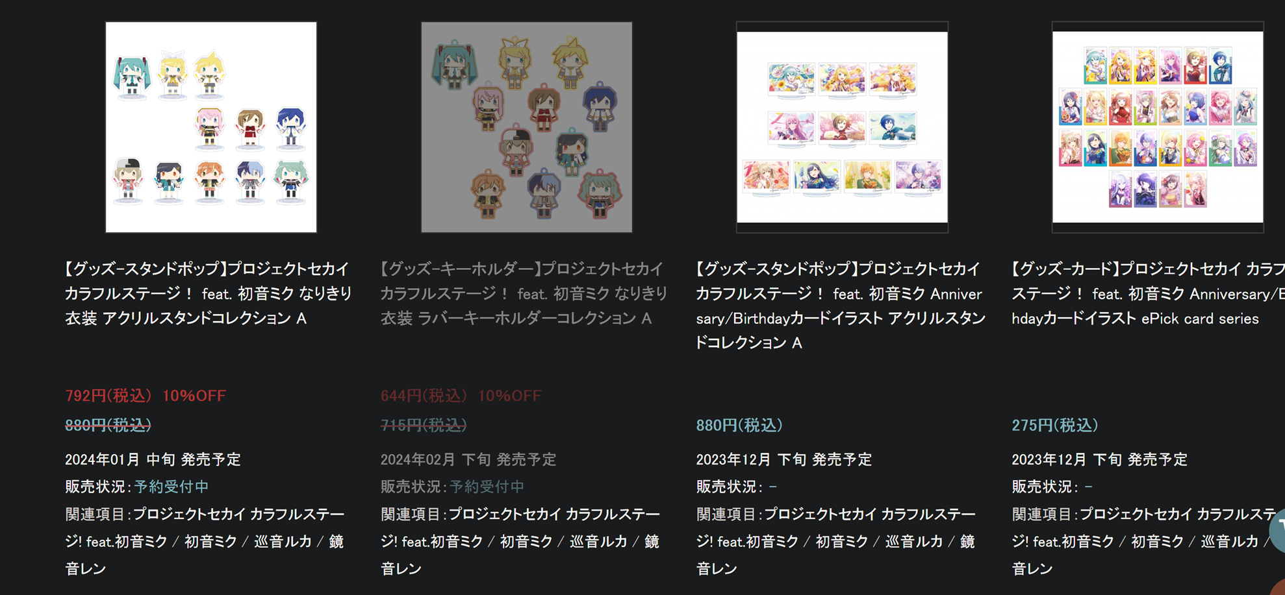Viewport: 1285px width, 595px height.
Task: Open the rubber keyholder collection product image
Action: click(527, 127)
